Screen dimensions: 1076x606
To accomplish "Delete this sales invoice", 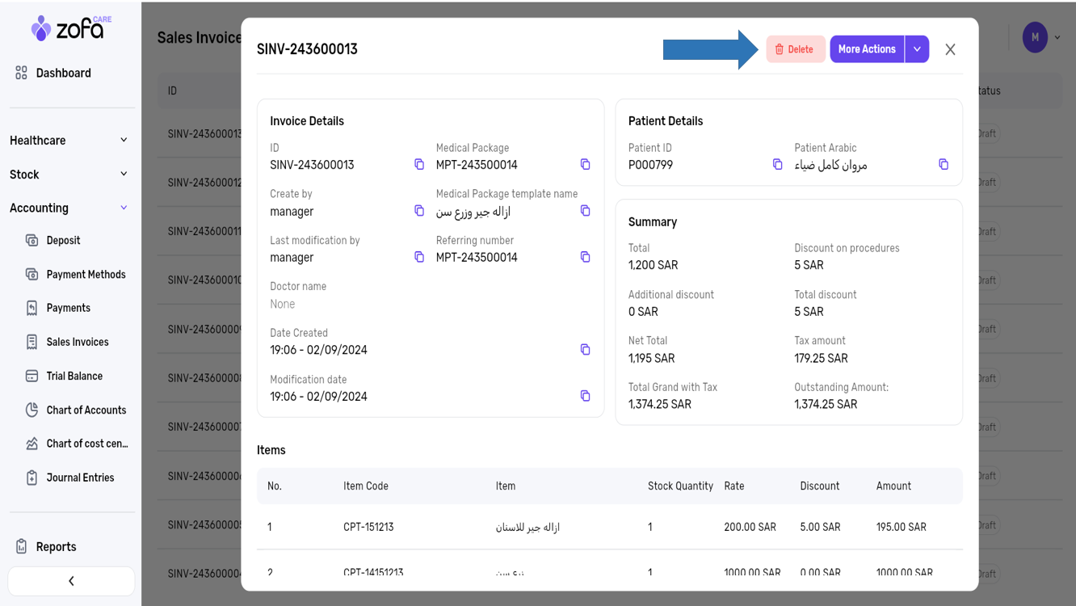I will 795,49.
